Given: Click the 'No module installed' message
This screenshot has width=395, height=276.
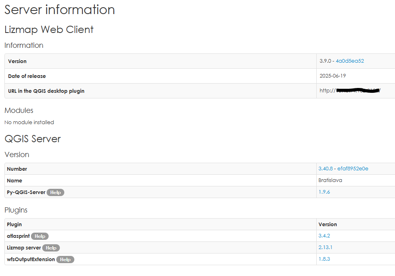Looking at the screenshot, I should click(x=29, y=123).
